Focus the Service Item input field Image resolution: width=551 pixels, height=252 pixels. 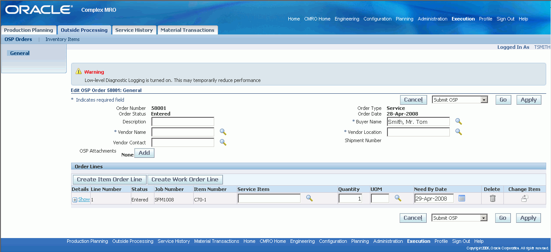(269, 198)
